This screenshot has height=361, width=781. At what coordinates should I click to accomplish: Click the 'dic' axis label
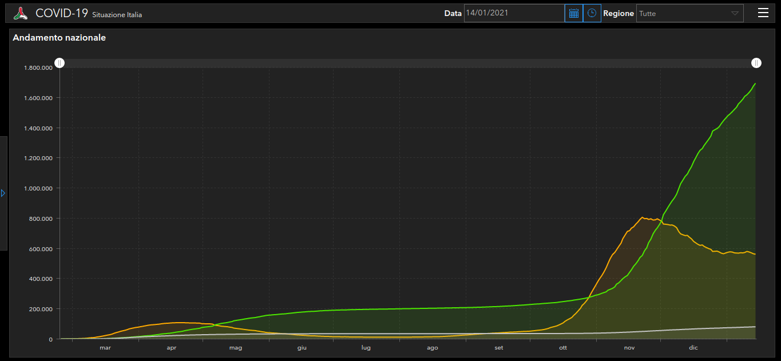(693, 348)
